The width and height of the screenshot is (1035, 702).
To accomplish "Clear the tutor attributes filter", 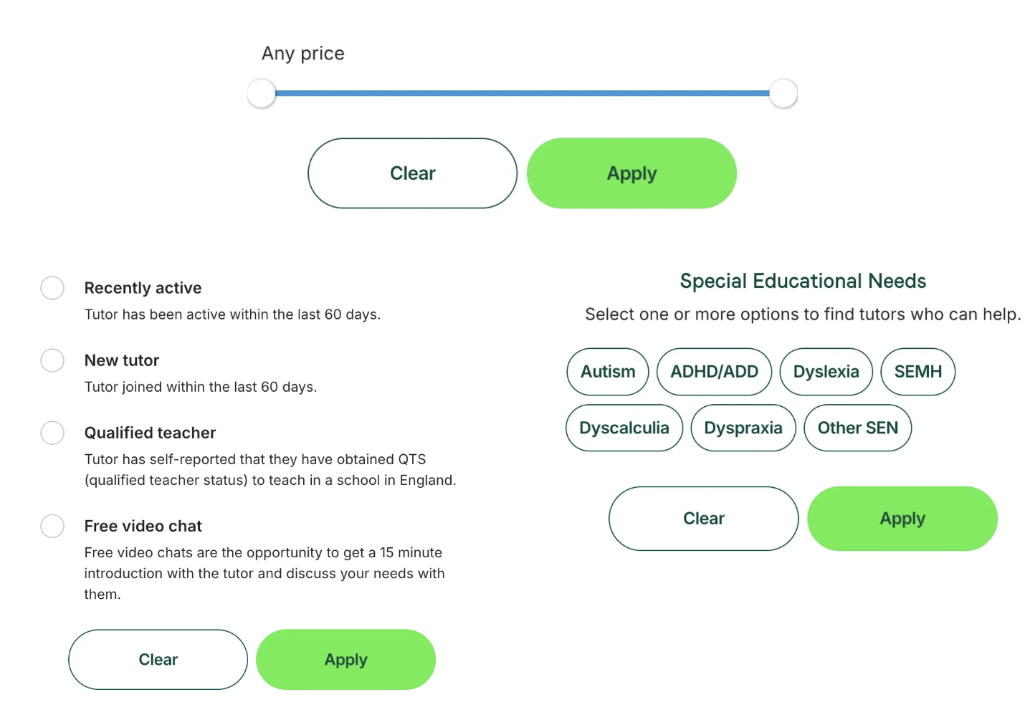I will pyautogui.click(x=158, y=660).
